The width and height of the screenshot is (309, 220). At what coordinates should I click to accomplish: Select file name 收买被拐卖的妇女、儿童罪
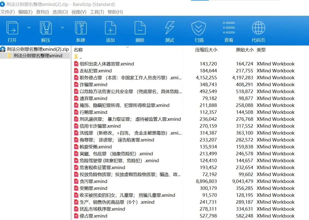tap(127, 195)
